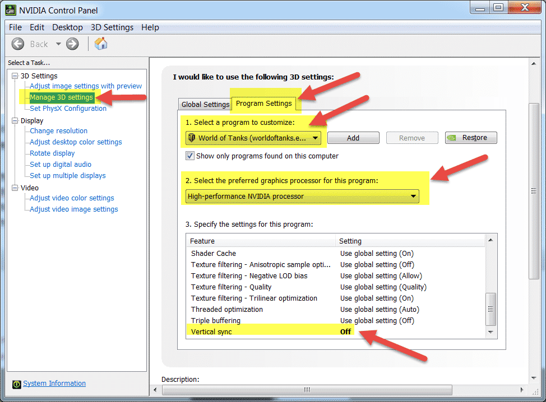Viewport: 546px width, 402px height.
Task: Click Shader Cache Use global setting (On)
Action: click(377, 254)
